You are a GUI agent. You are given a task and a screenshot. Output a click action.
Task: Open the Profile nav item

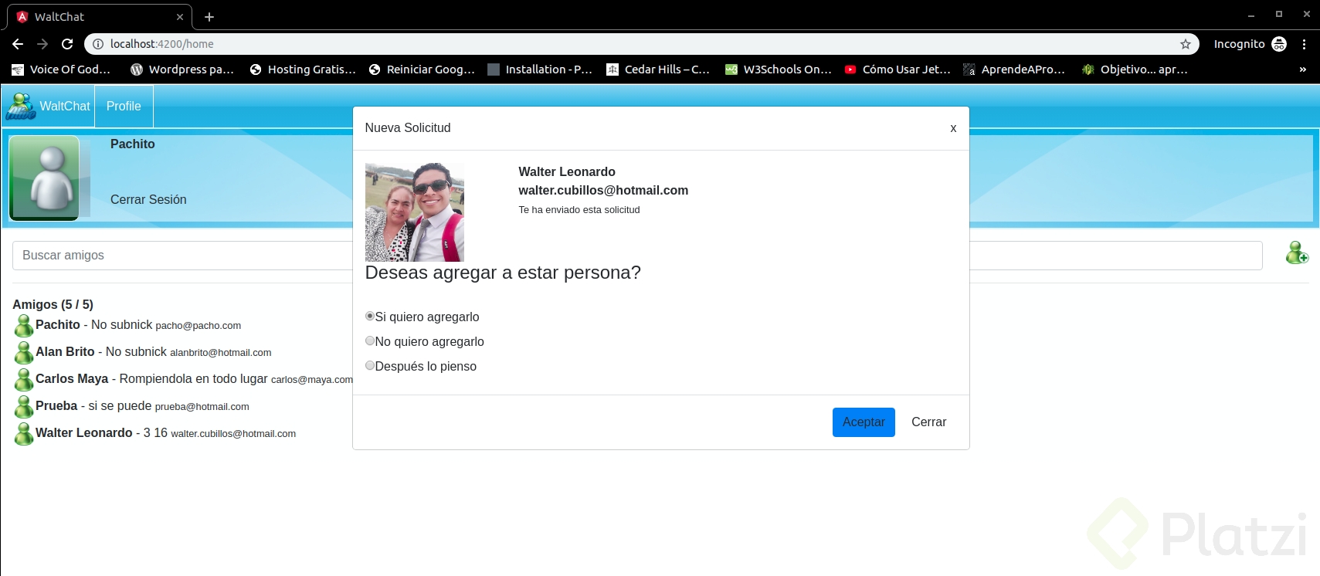coord(124,107)
